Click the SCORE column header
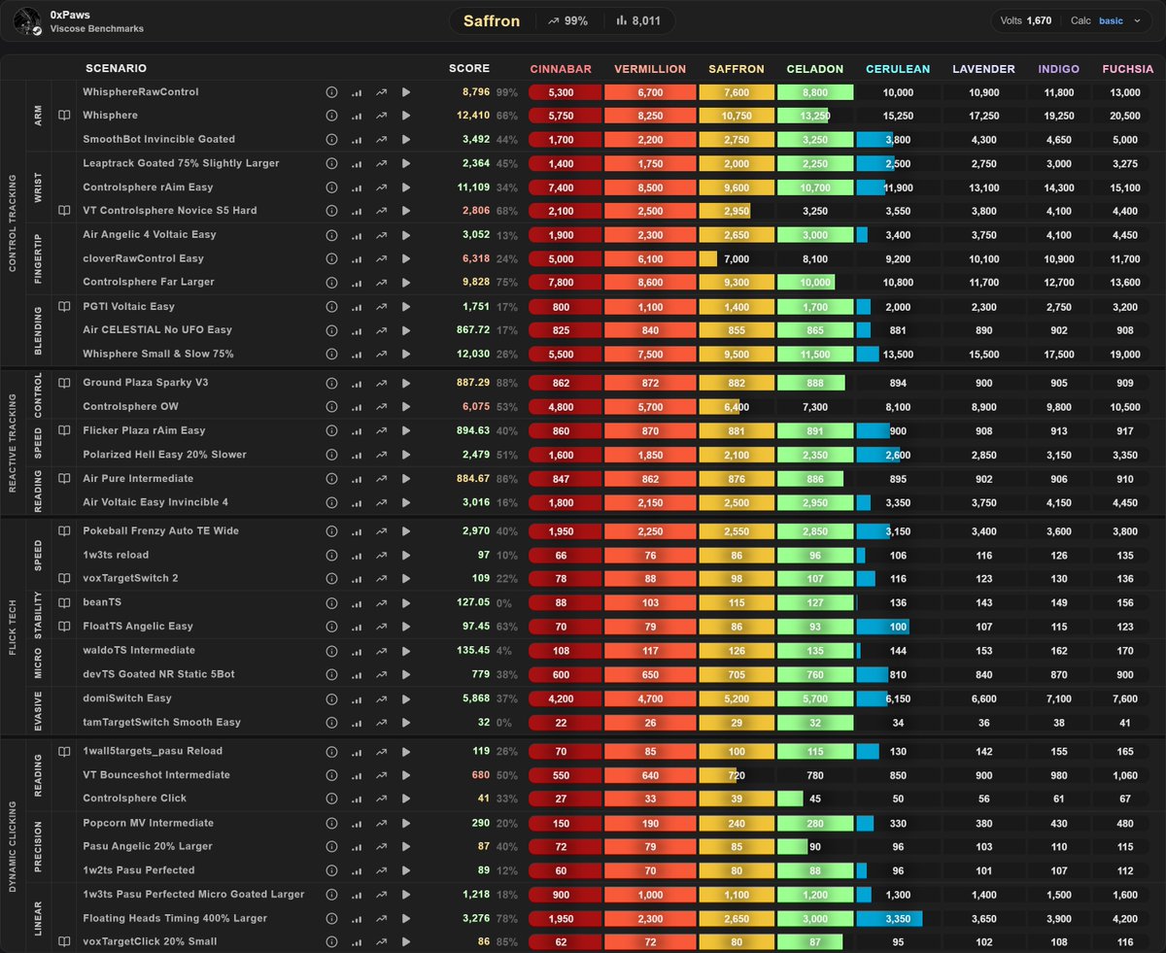 [469, 69]
